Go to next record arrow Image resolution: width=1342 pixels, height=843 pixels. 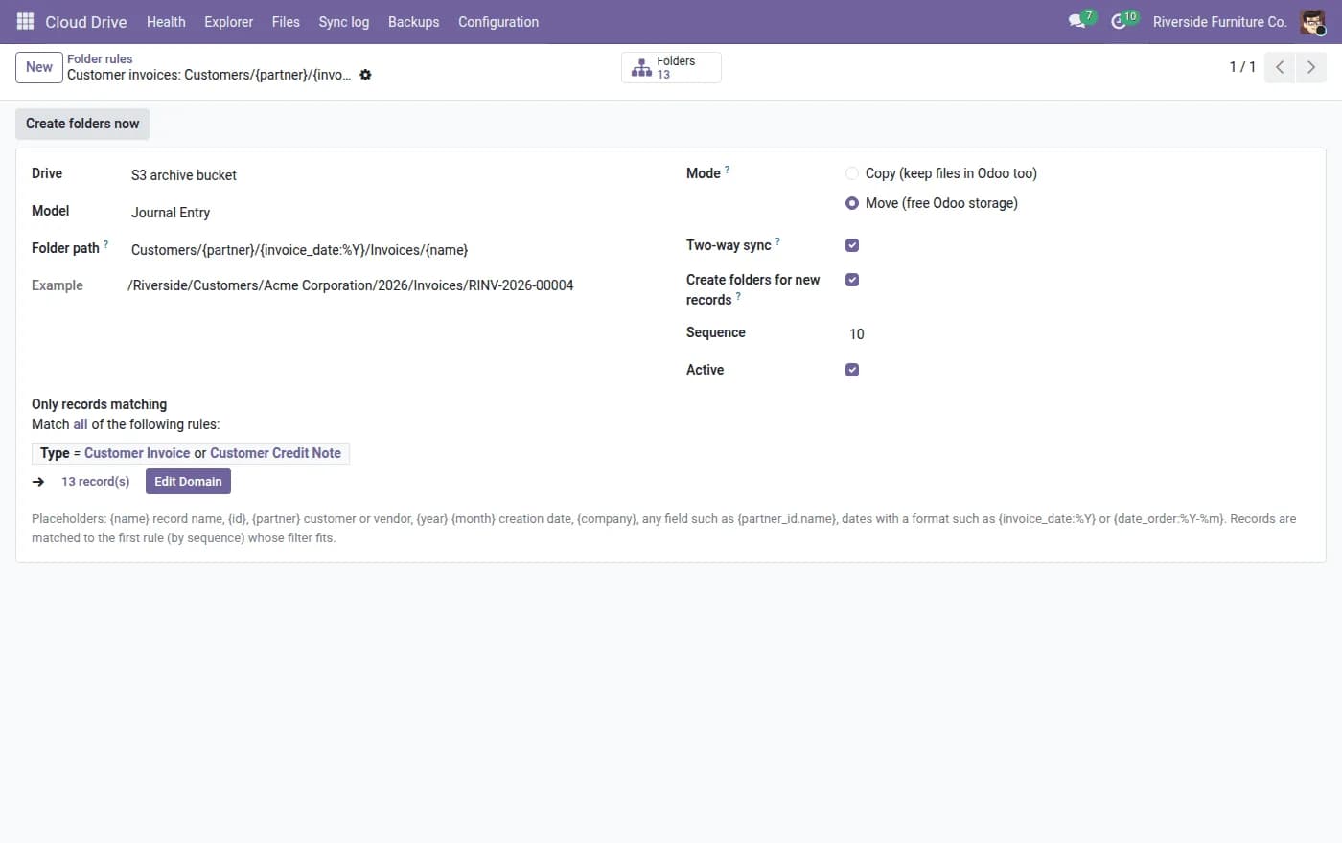(1311, 67)
